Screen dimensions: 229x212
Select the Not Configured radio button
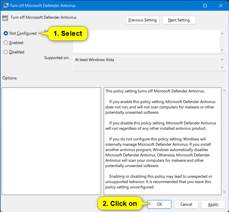coord(6,33)
